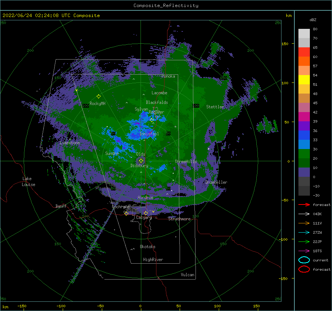Click the yellow diamond marker above Calgary

point(146,213)
